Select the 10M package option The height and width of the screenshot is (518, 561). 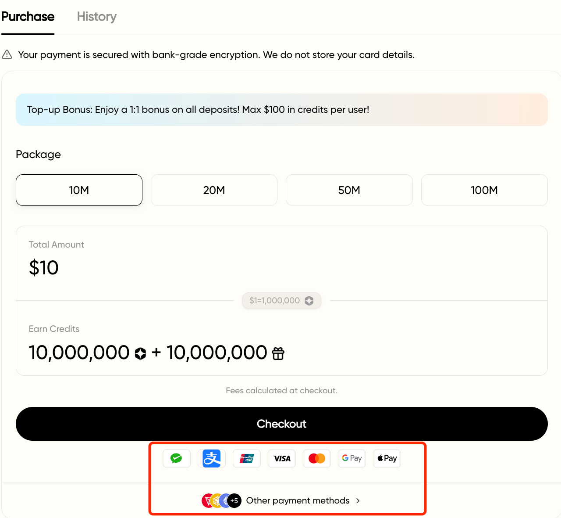(79, 190)
